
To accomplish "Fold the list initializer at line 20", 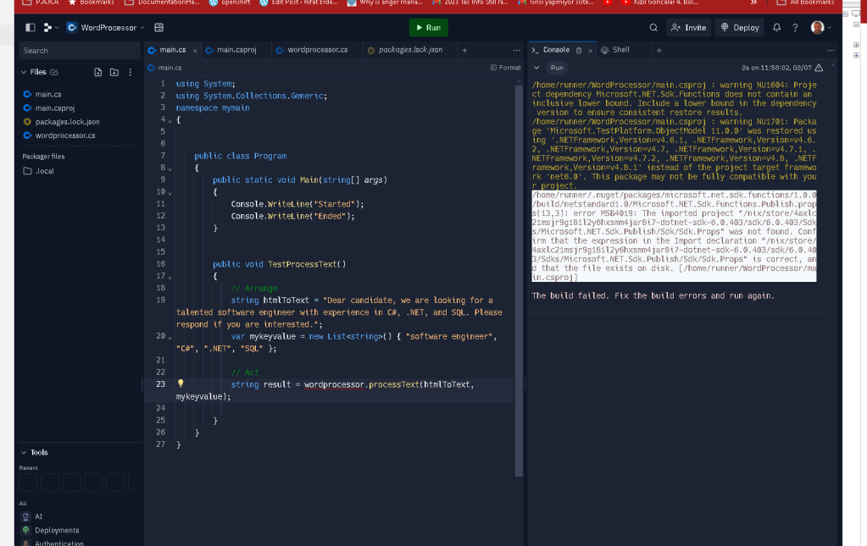I will pyautogui.click(x=170, y=337).
